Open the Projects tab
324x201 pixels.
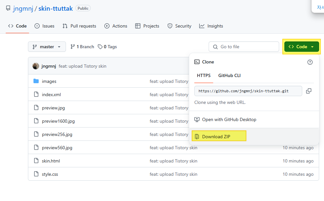pos(147,26)
